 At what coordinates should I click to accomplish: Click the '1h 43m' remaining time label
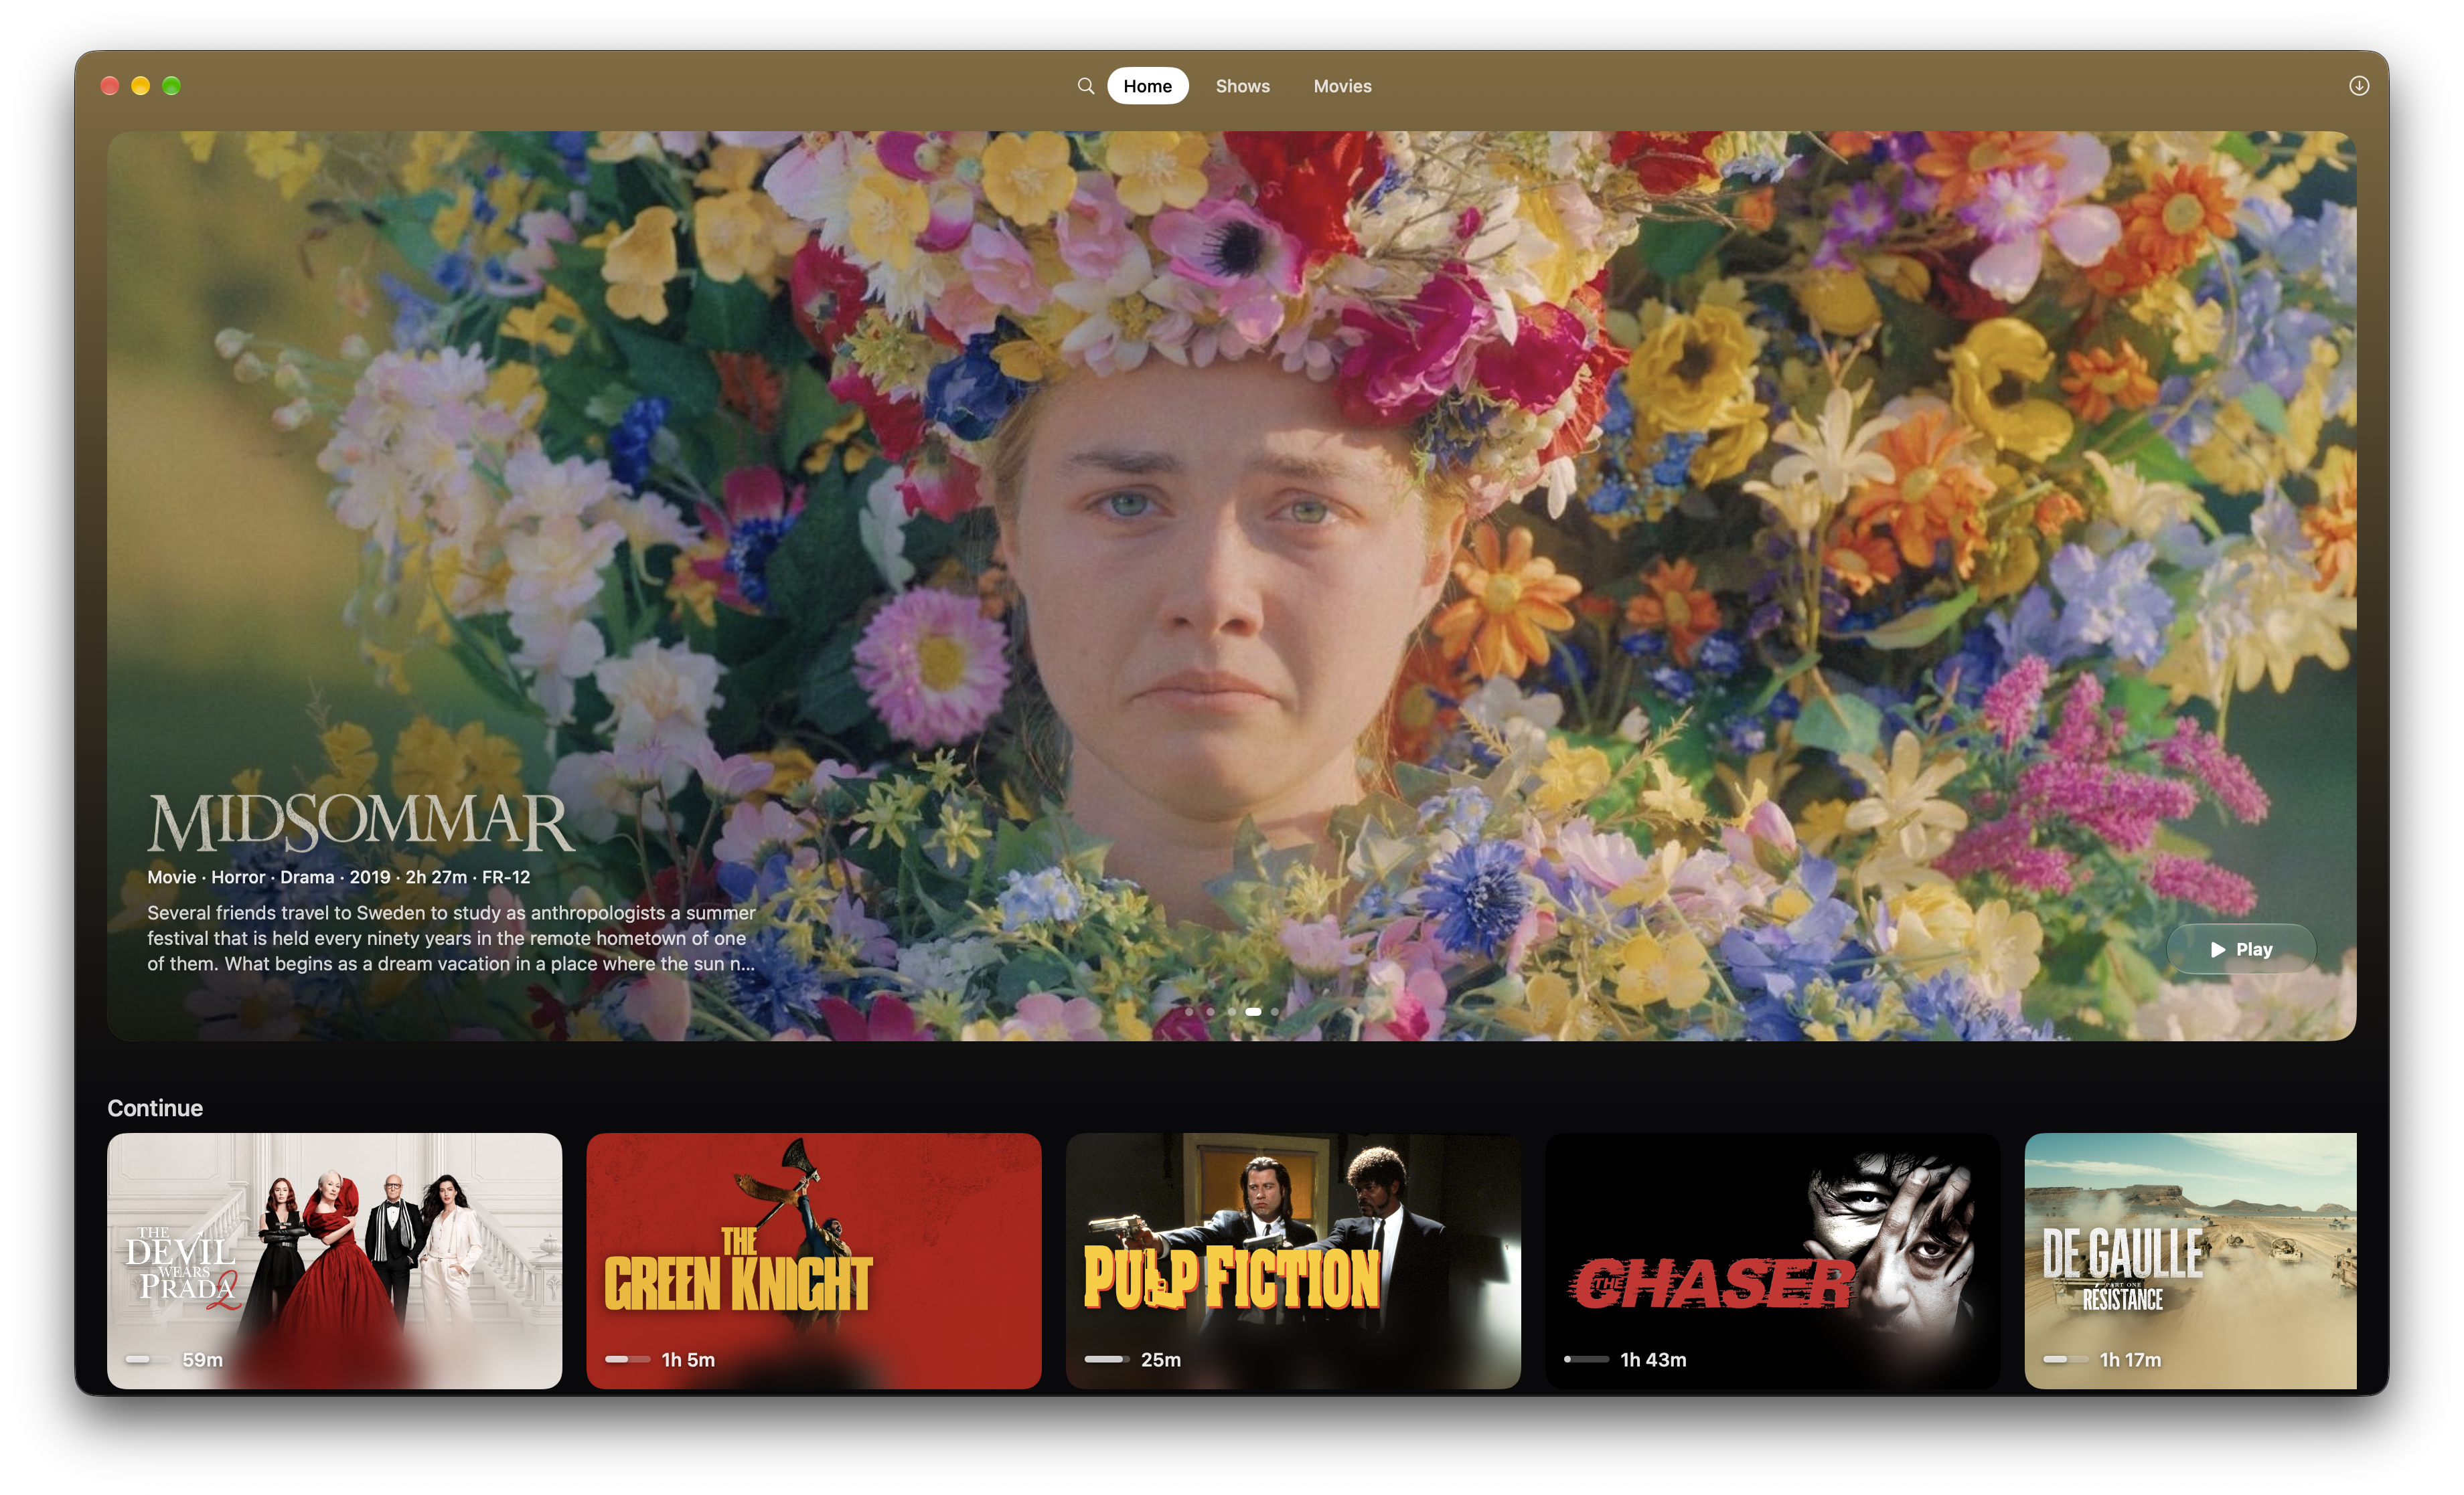point(1653,1359)
